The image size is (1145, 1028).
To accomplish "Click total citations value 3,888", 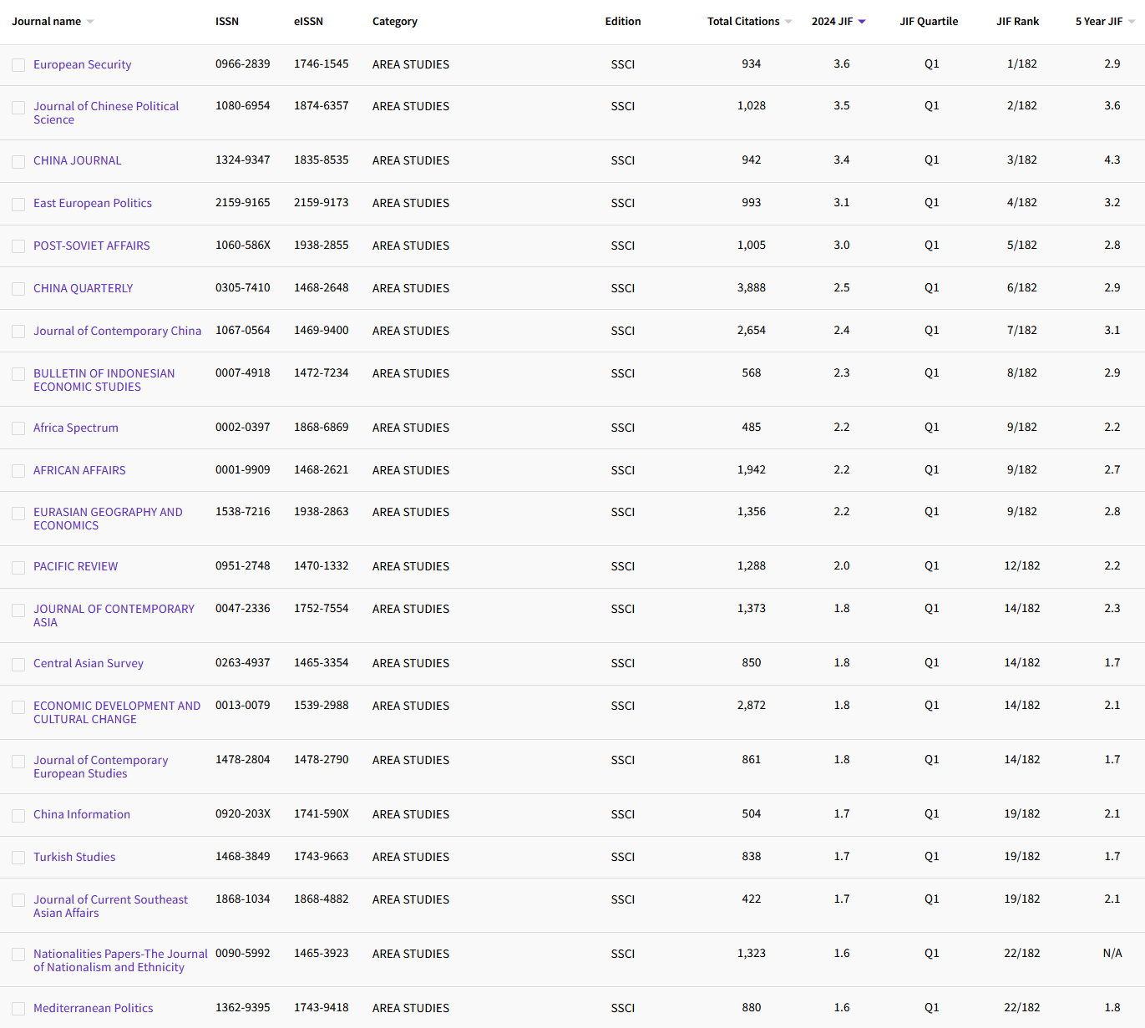I will [752, 287].
